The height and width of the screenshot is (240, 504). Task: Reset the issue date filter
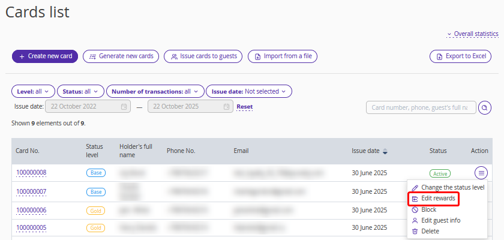click(244, 107)
